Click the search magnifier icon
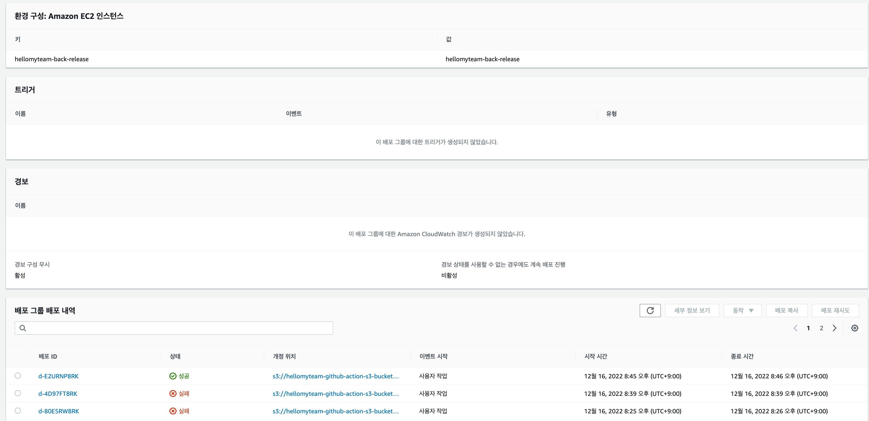This screenshot has height=421, width=869. coord(23,328)
